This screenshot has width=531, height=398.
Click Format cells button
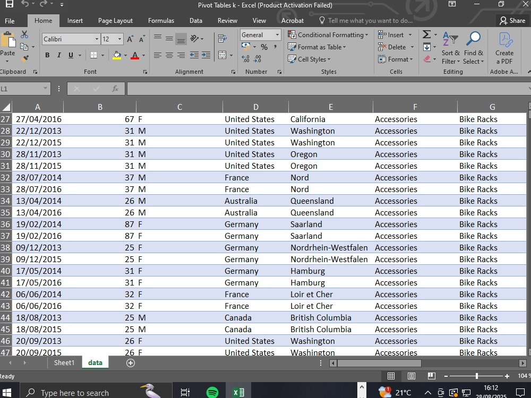tap(396, 59)
